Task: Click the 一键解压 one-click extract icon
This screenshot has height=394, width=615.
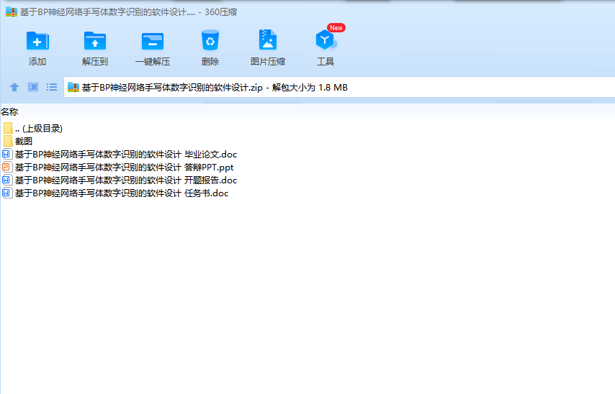Action: (153, 41)
